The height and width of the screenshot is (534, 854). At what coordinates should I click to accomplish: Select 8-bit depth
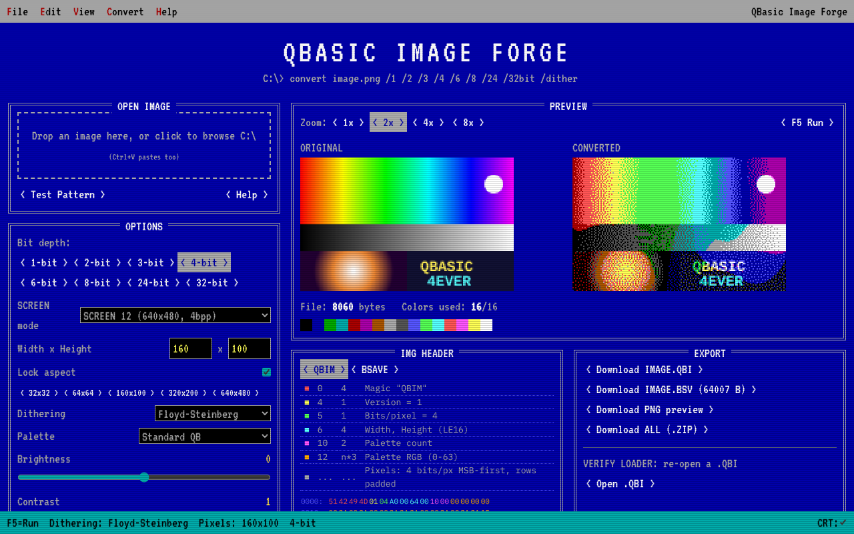coord(97,282)
